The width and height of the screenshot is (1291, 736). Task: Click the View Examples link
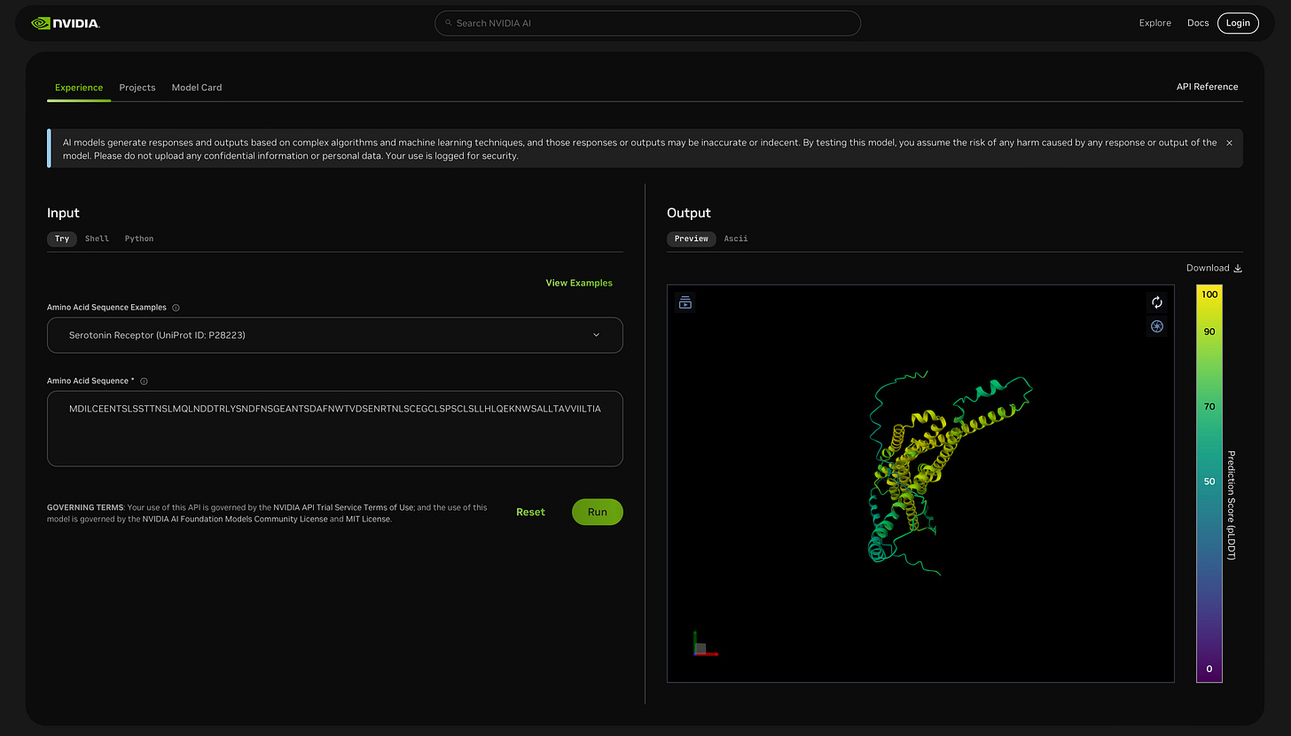(579, 283)
